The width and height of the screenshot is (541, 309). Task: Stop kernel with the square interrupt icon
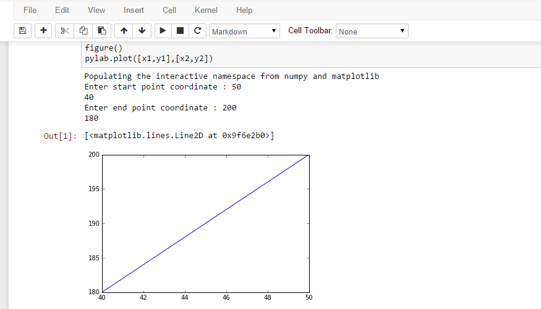181,31
